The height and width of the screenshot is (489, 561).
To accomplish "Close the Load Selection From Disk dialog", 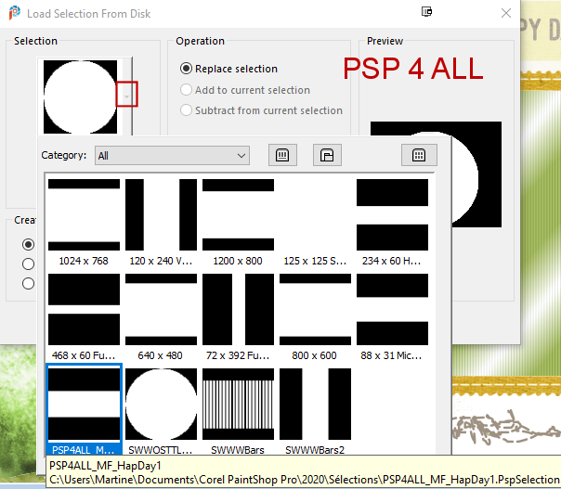I will pyautogui.click(x=505, y=13).
